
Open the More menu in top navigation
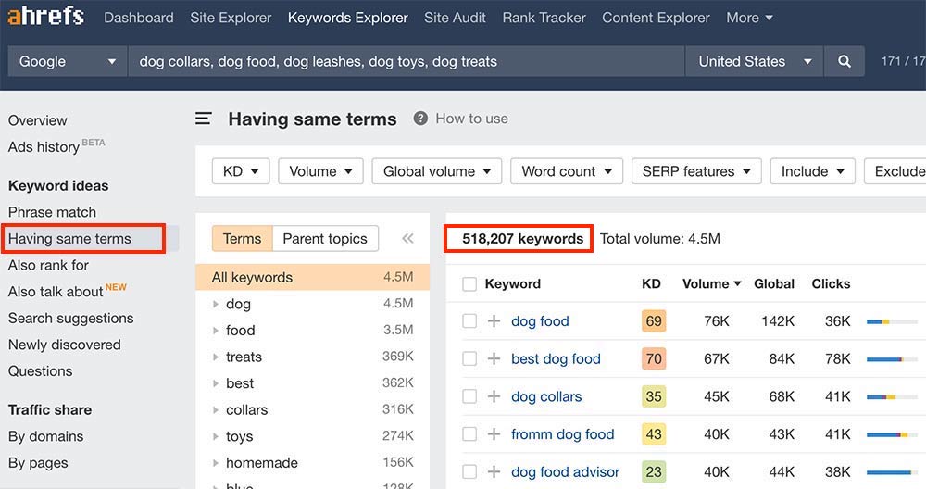click(x=749, y=18)
